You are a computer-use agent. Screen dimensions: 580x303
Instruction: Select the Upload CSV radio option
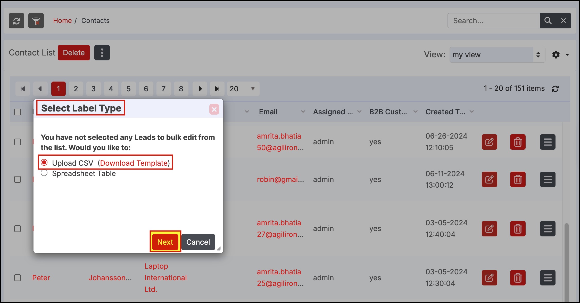[x=44, y=163]
